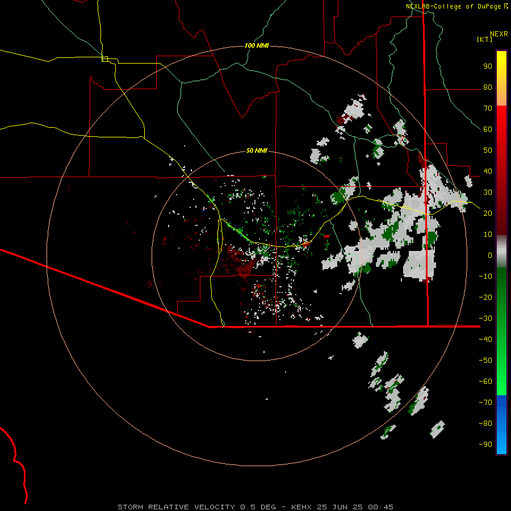
Task: Click the 10 value on velocity scale
Action: (x=488, y=234)
